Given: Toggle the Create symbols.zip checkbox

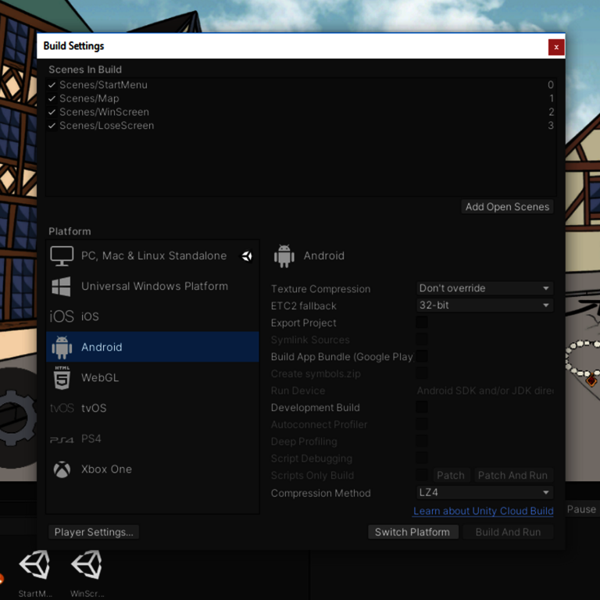Looking at the screenshot, I should (422, 373).
